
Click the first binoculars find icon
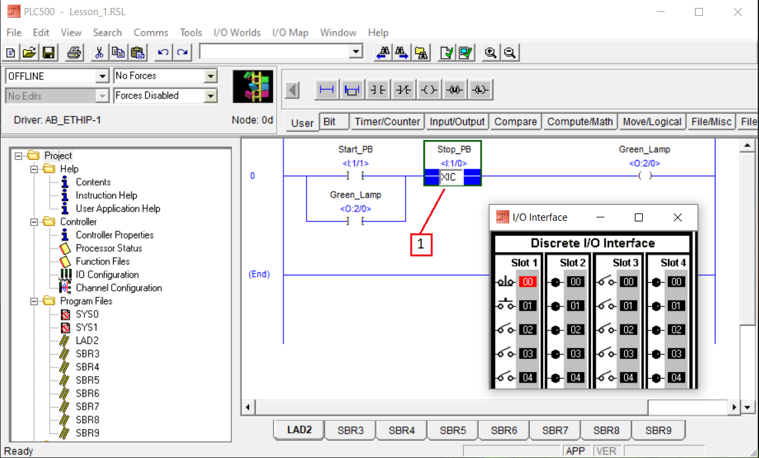383,52
